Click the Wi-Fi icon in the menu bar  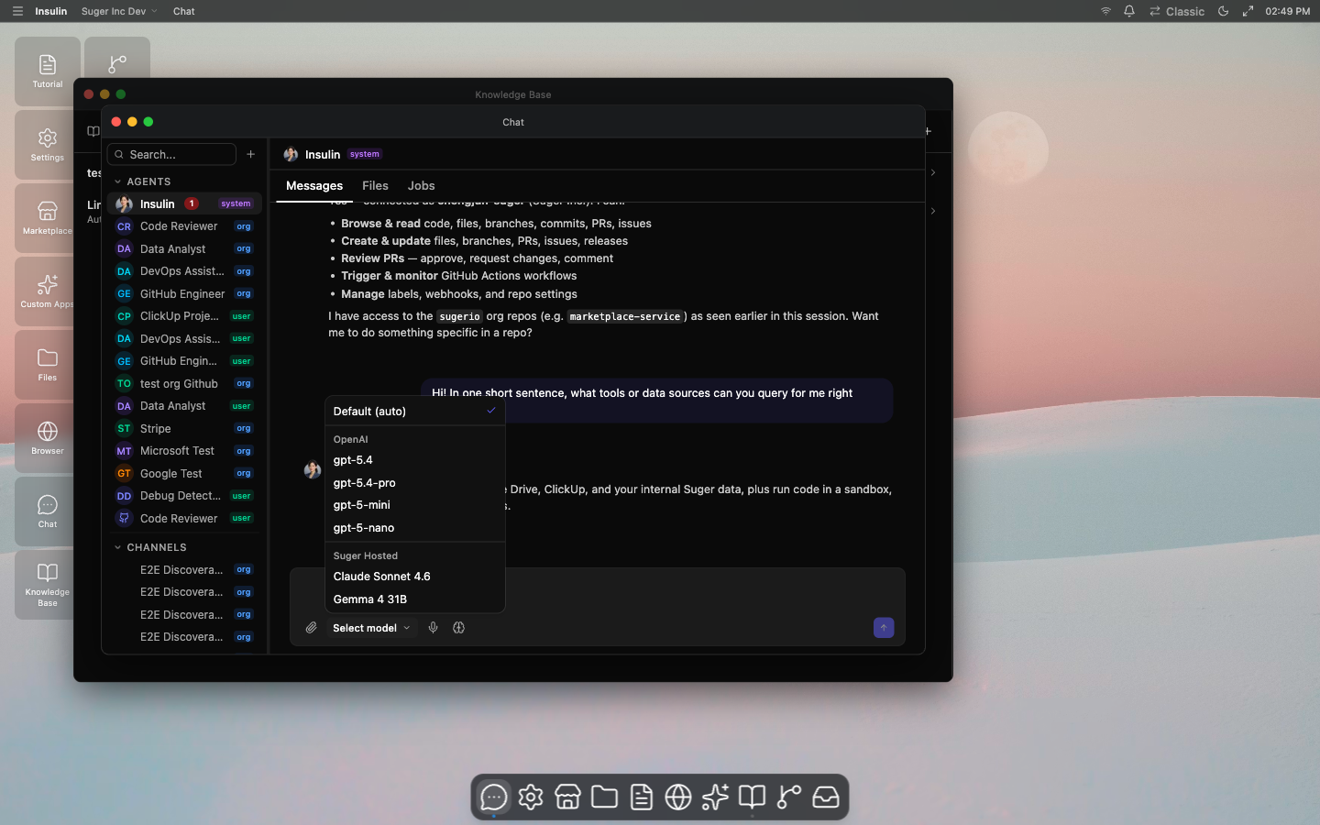pos(1105,11)
